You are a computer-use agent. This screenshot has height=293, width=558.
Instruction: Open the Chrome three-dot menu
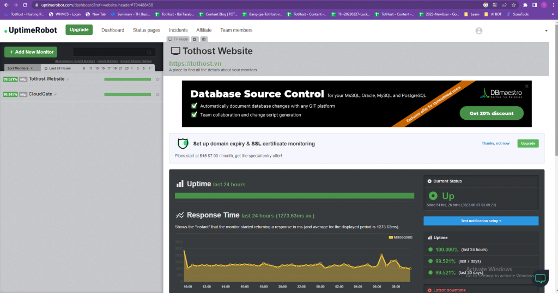click(554, 5)
